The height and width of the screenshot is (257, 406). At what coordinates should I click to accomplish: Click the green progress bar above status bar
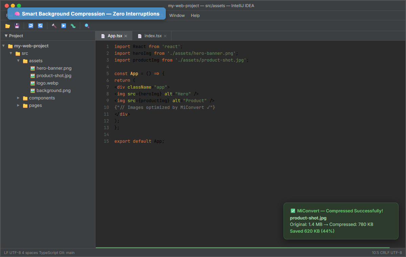pyautogui.click(x=242, y=248)
